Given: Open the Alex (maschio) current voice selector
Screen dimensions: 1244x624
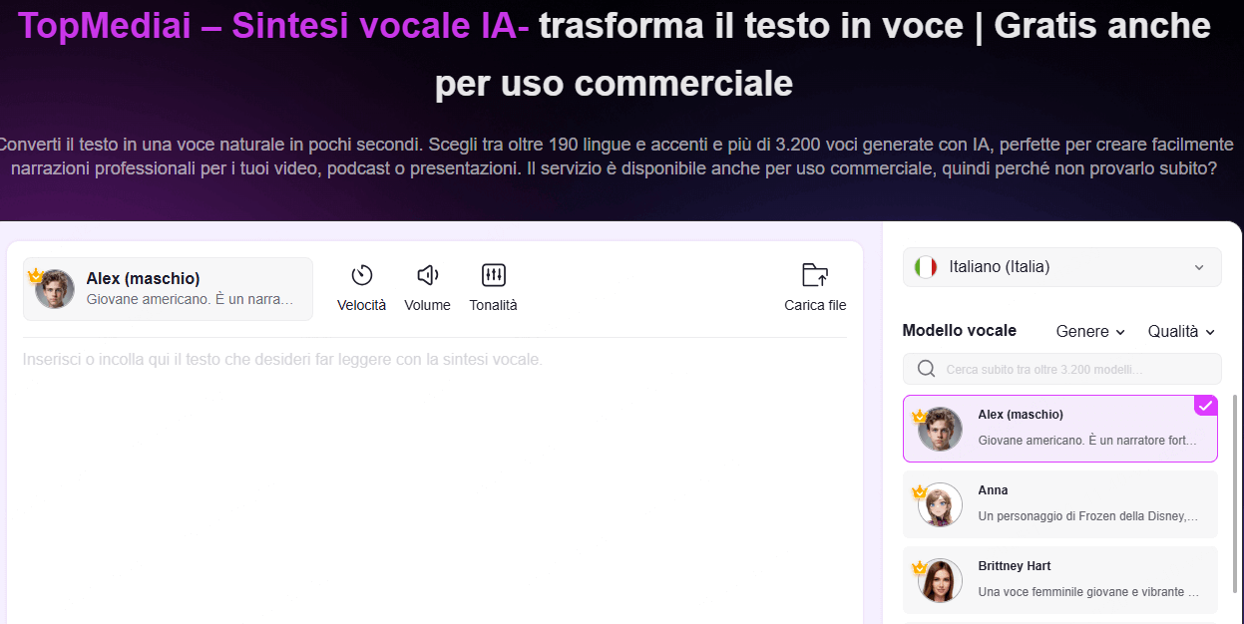Looking at the screenshot, I should tap(168, 289).
